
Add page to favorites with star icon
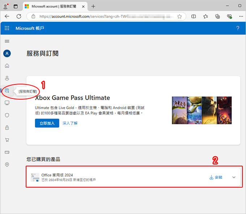(179, 17)
